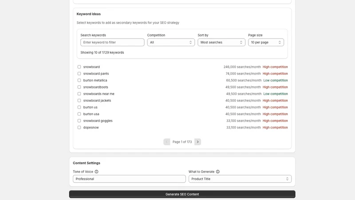
Task: Click '246,000 searches/month' text
Action: [242, 67]
